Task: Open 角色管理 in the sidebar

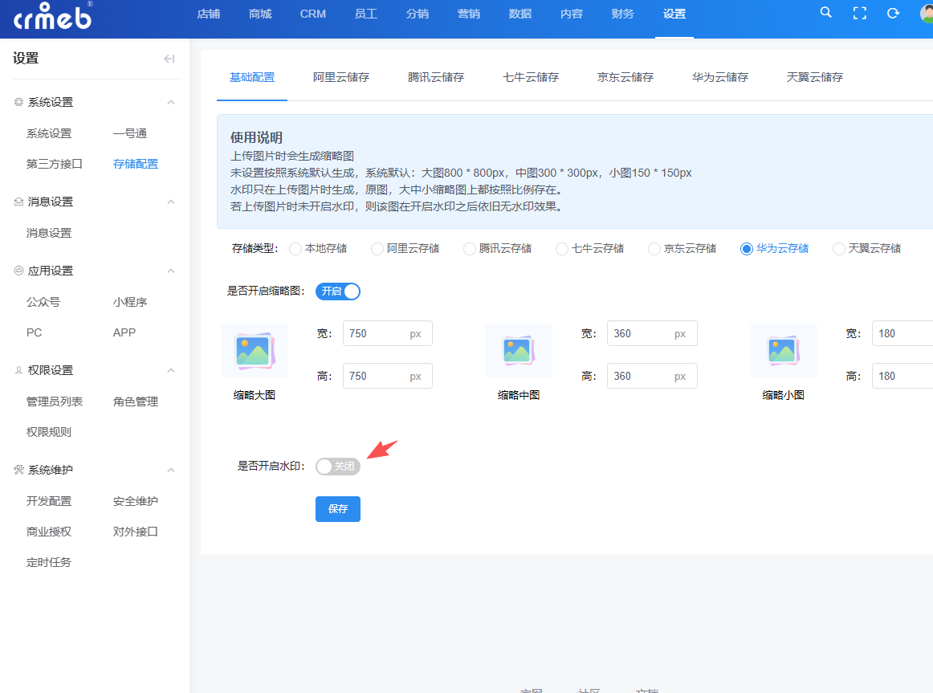Action: (136, 402)
